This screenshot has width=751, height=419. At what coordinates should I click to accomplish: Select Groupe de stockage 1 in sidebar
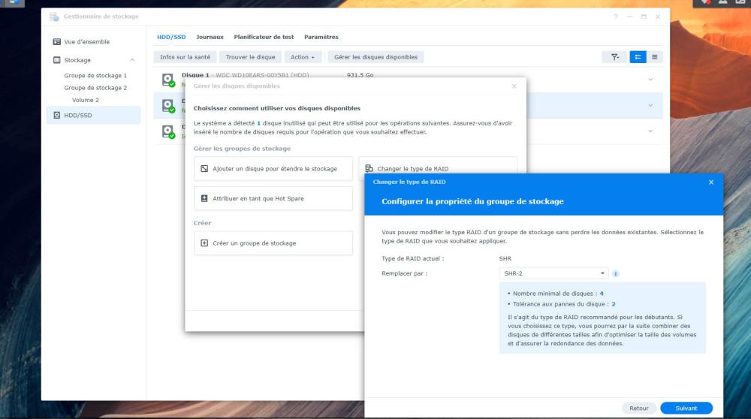click(95, 76)
